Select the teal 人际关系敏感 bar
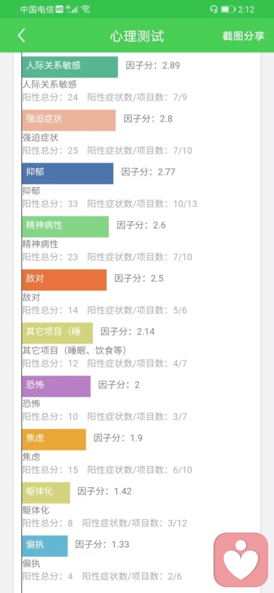Screen dimensions: 274x593 70,67
